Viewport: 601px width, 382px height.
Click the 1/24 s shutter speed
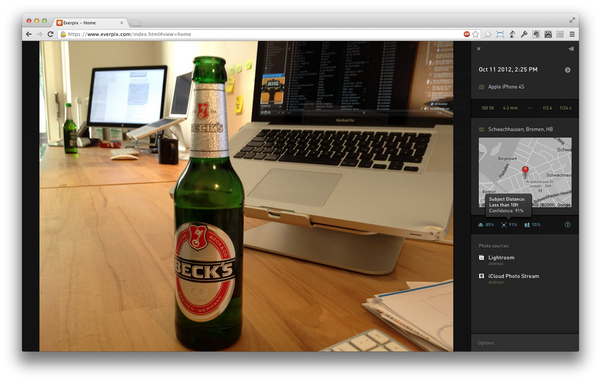pos(565,108)
